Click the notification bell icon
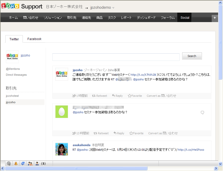The image size is (223, 171). click(x=16, y=164)
